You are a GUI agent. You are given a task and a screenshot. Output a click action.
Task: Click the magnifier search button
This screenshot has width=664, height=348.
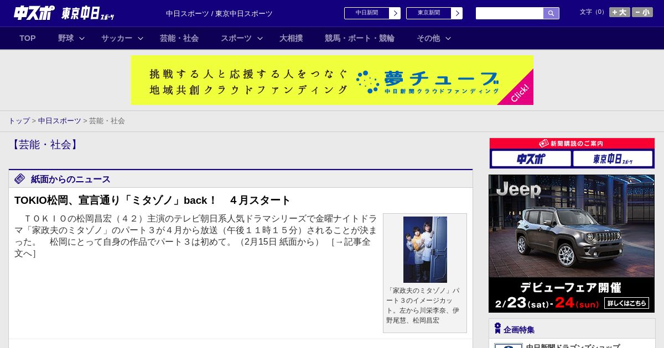(x=551, y=13)
